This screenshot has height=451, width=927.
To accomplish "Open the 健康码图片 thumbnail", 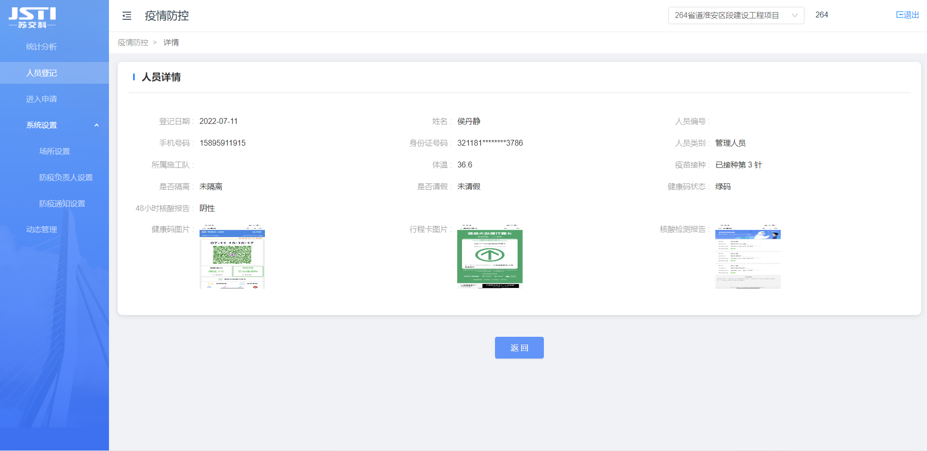I will click(232, 256).
